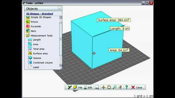The width and height of the screenshot is (175, 98).
Task: Click the Objects list scroll up arrow
Action: click(61, 17)
